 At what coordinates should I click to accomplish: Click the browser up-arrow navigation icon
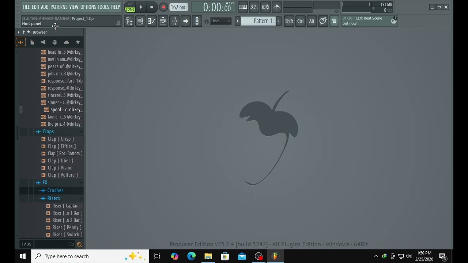point(24,32)
